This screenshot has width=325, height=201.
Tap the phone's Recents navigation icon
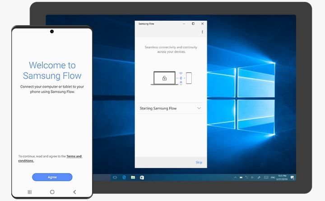[30, 192]
